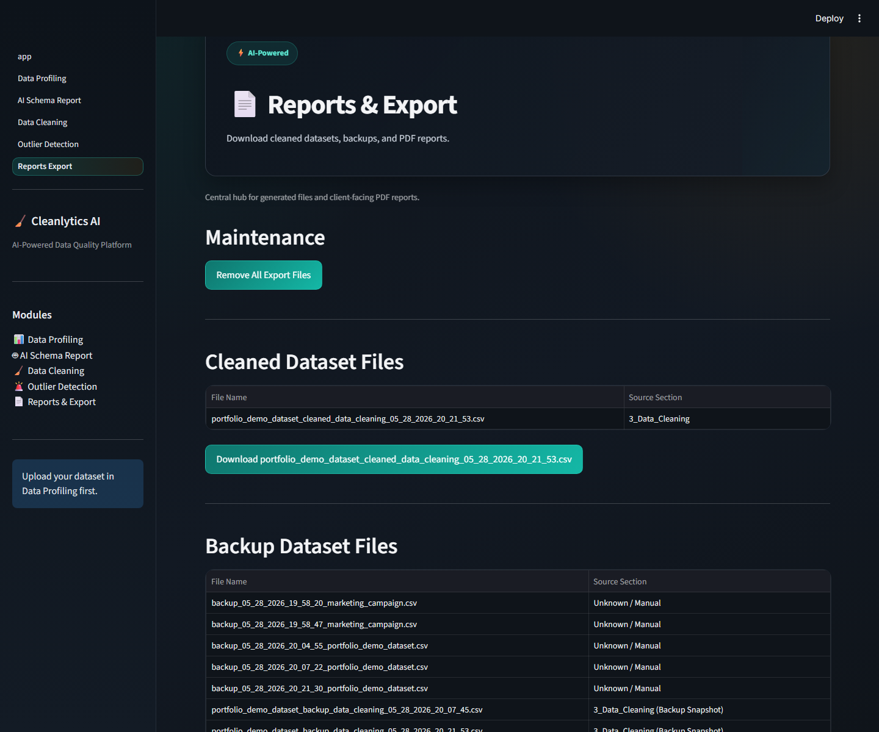Click the broom icon beside Cleanlytics AI
Viewport: 879px width, 732px height.
tap(20, 221)
